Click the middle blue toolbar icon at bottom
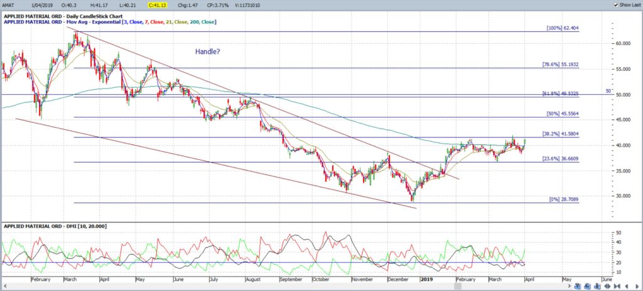This screenshot has height=291, width=643. click(x=588, y=286)
